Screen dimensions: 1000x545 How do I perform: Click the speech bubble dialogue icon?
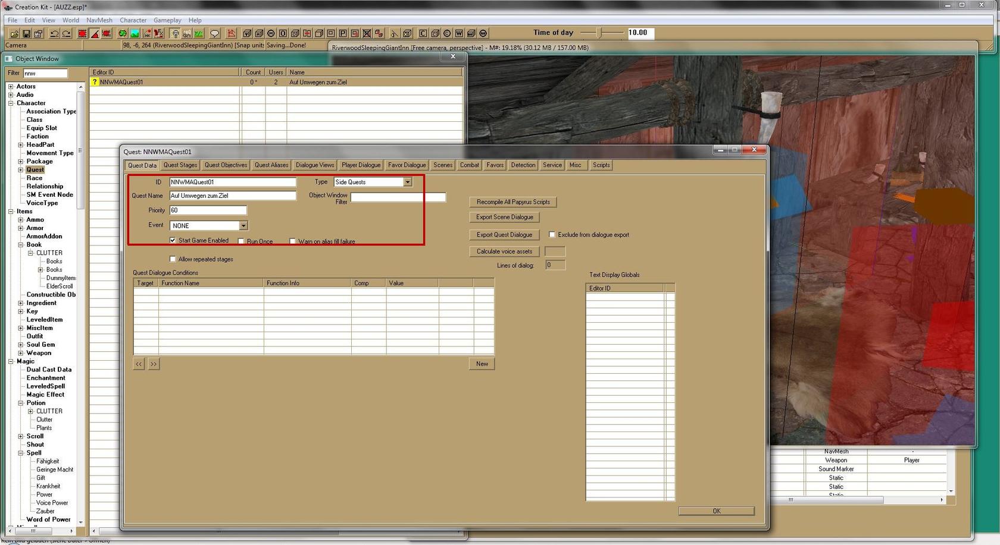215,33
